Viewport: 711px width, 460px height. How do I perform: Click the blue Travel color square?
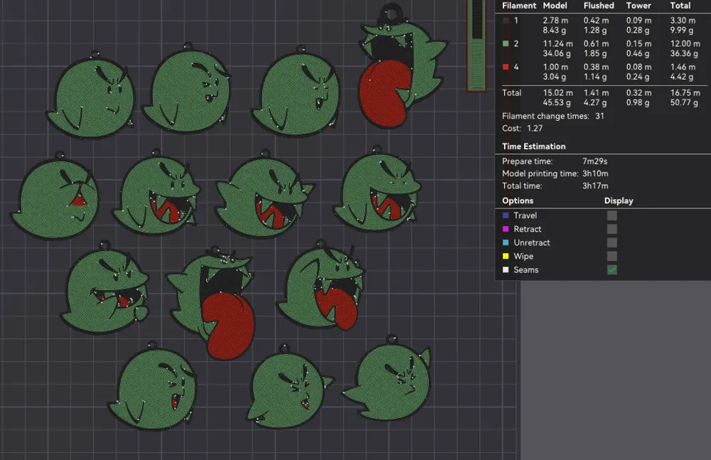point(506,215)
